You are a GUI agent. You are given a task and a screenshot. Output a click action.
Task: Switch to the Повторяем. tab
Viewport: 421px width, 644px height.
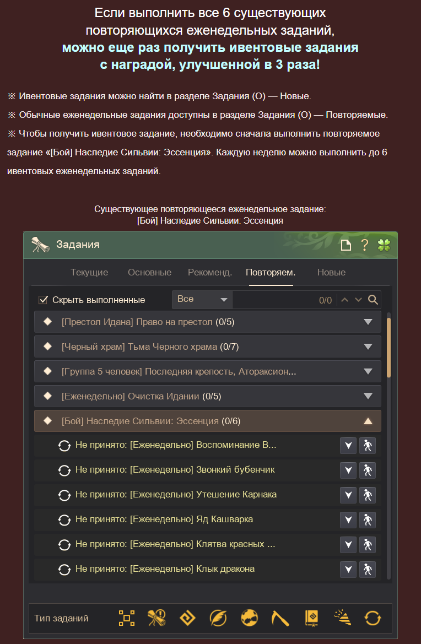pyautogui.click(x=271, y=272)
